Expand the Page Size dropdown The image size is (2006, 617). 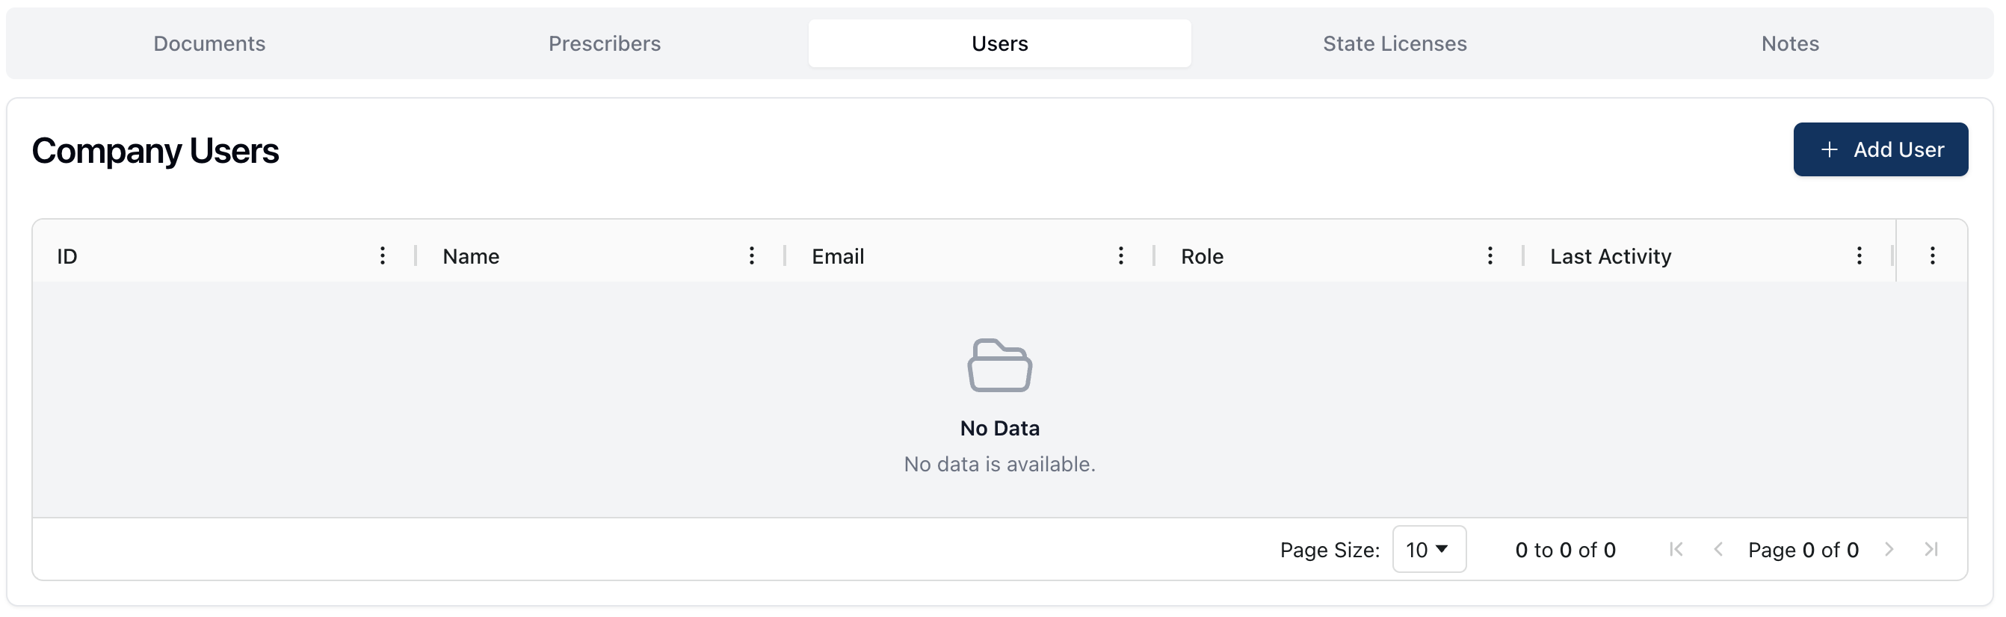click(1428, 549)
